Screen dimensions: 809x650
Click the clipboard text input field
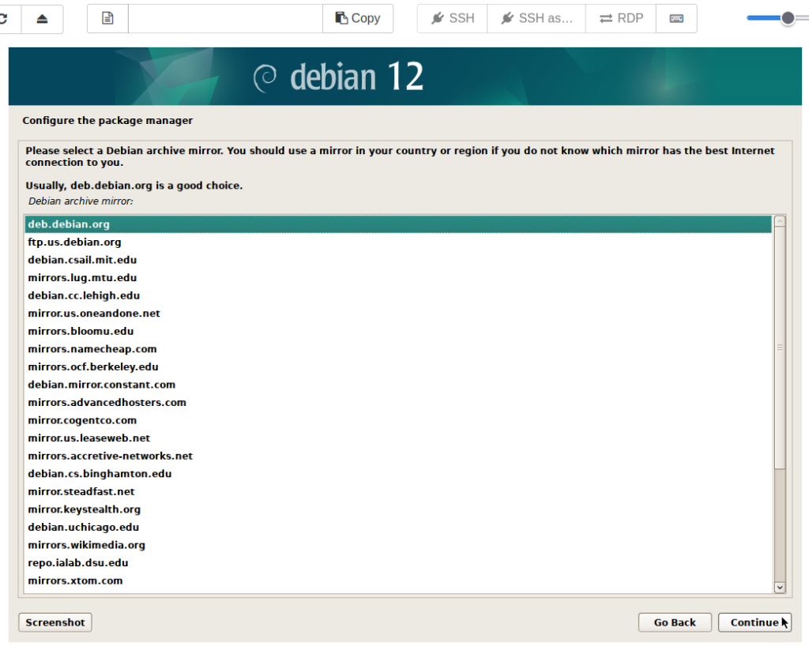point(225,18)
